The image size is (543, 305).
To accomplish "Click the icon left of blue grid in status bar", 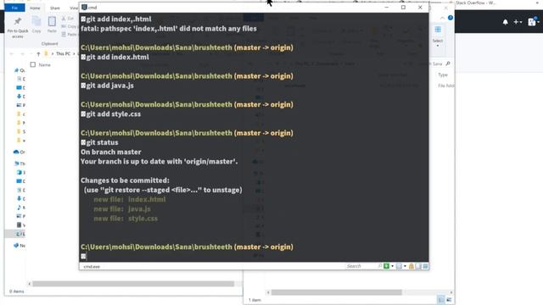I will pyautogui.click(x=418, y=266).
